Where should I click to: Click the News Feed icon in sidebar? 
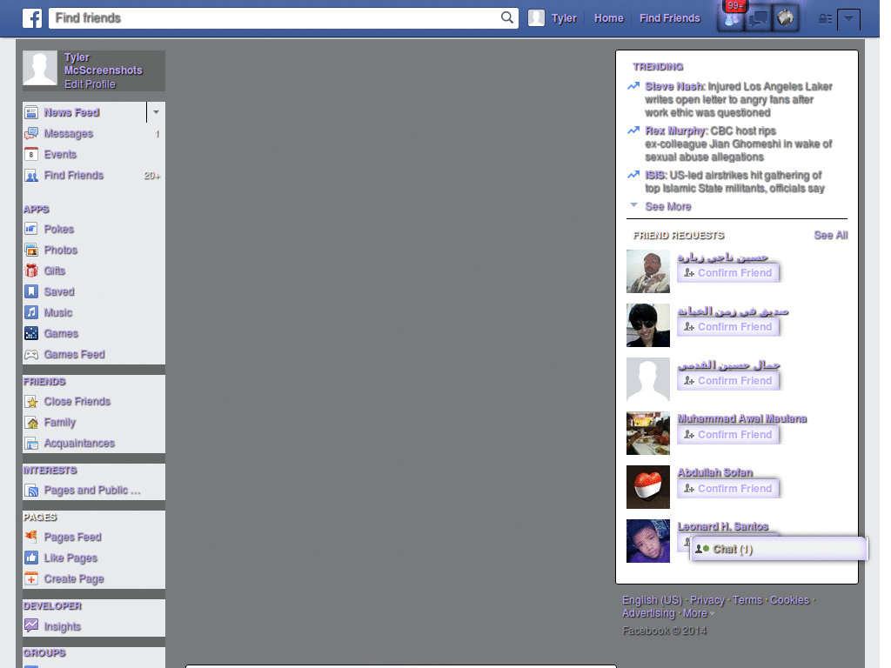point(32,112)
